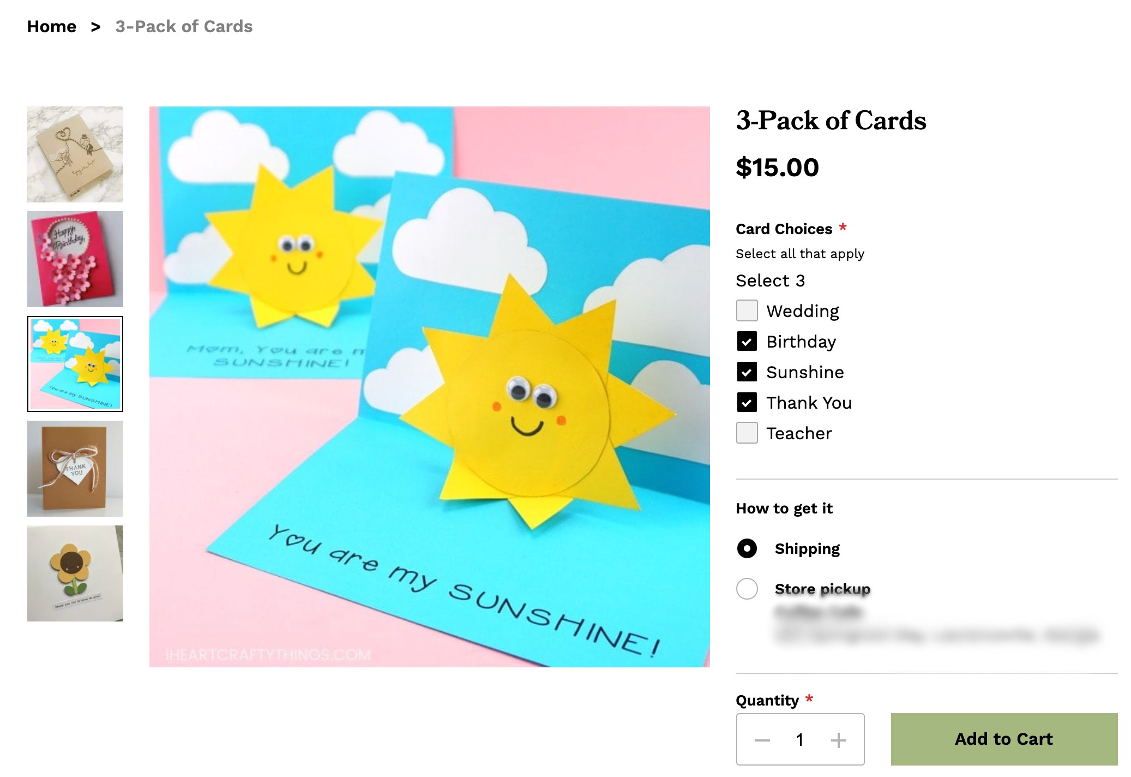Check the Teacher card checkbox
1131x777 pixels.
(747, 433)
